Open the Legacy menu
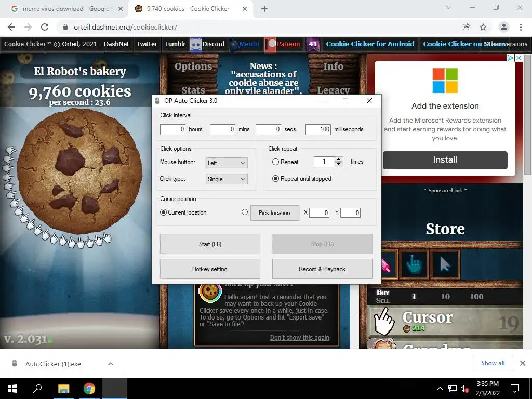This screenshot has height=399, width=532. pyautogui.click(x=333, y=90)
